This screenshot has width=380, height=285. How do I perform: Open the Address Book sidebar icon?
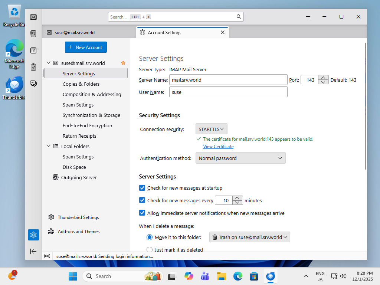tap(33, 34)
